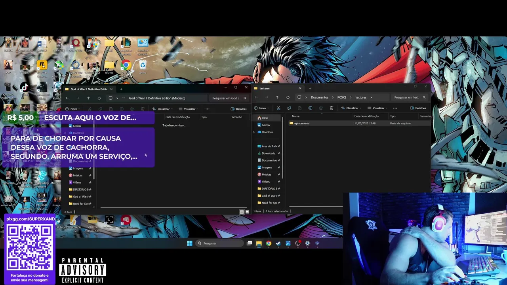Open Músicas in textures sidebar

[x=267, y=175]
